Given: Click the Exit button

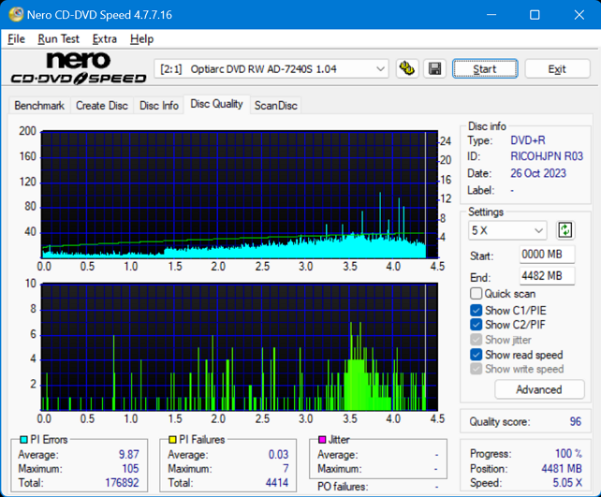Looking at the screenshot, I should coord(557,69).
